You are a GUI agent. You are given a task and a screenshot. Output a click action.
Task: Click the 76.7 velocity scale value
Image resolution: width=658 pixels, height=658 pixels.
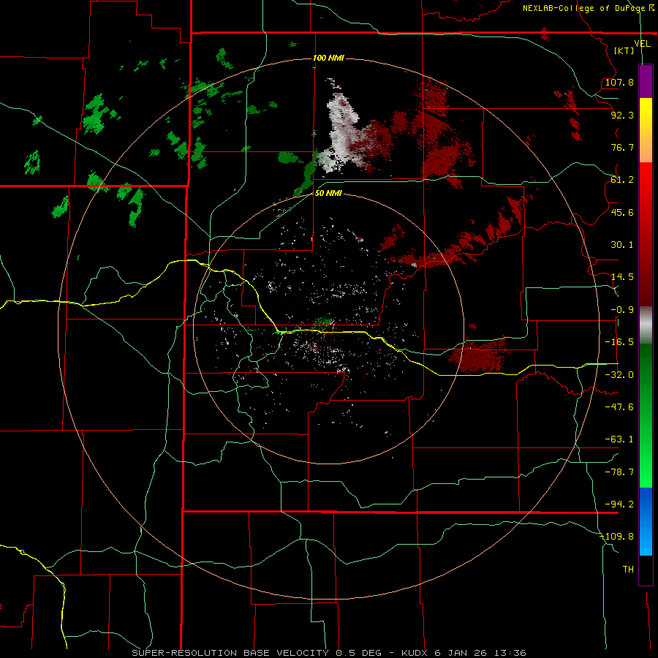coord(622,147)
